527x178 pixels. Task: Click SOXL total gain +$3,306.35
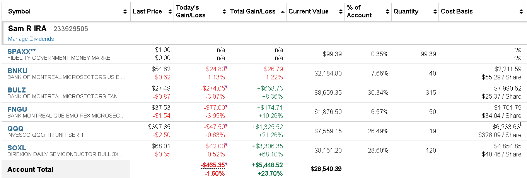coord(268,146)
